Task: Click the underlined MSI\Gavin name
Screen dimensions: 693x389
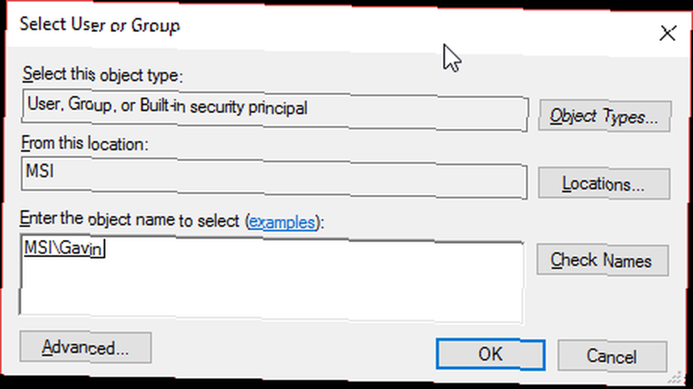Action: [x=64, y=248]
